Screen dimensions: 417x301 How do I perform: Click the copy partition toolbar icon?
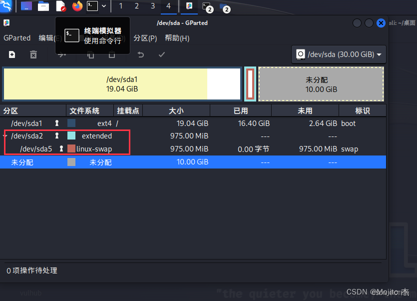[91, 55]
